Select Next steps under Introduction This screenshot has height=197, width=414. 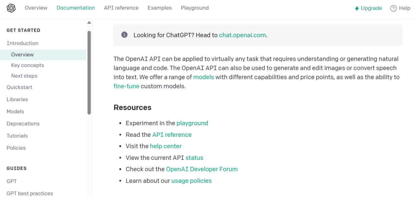(x=24, y=76)
